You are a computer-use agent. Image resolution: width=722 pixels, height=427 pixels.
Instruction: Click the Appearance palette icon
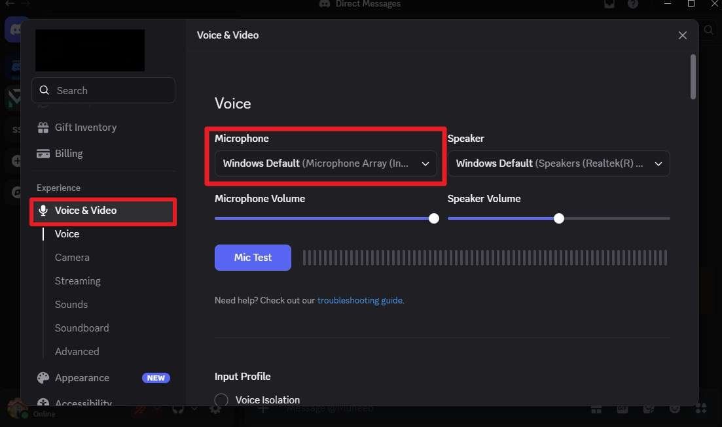coord(43,378)
